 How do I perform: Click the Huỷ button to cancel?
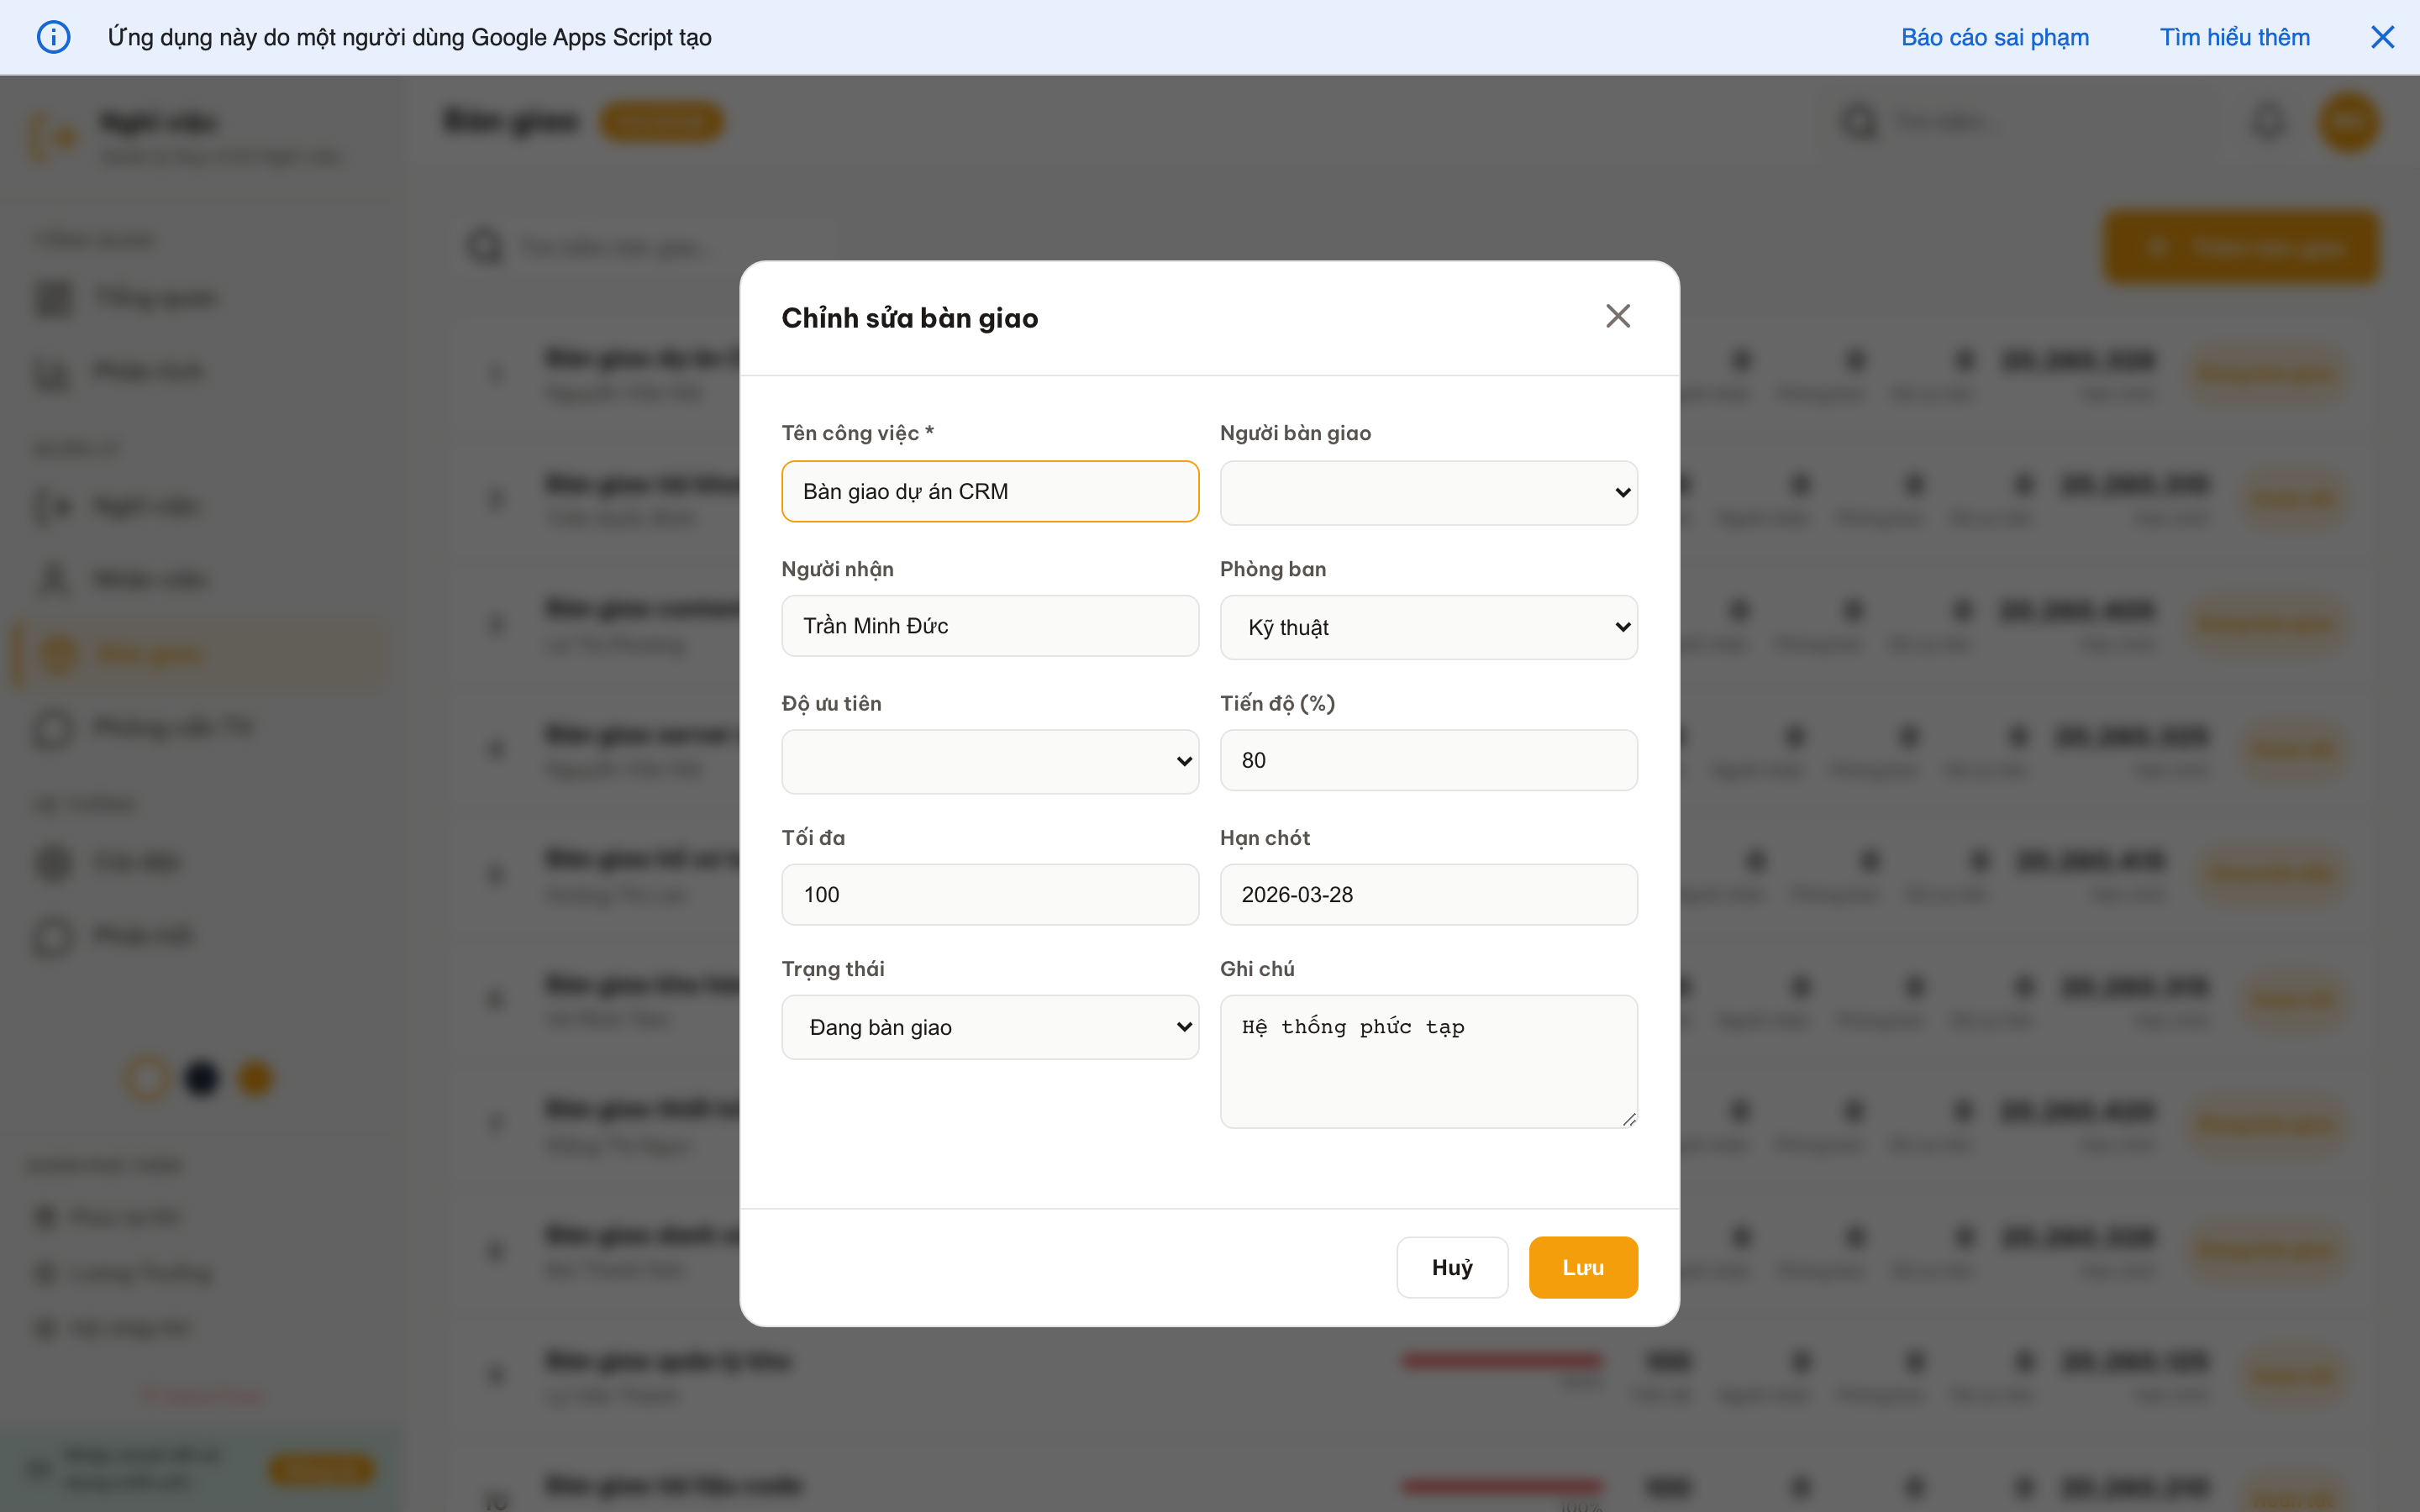click(x=1452, y=1266)
